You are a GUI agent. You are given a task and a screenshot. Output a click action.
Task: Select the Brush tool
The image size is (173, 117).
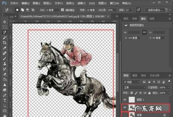pyautogui.click(x=5, y=58)
